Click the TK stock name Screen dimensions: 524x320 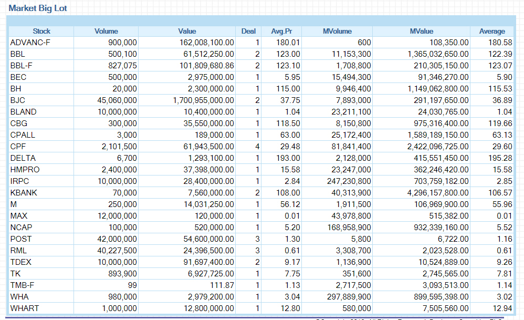tap(15, 274)
